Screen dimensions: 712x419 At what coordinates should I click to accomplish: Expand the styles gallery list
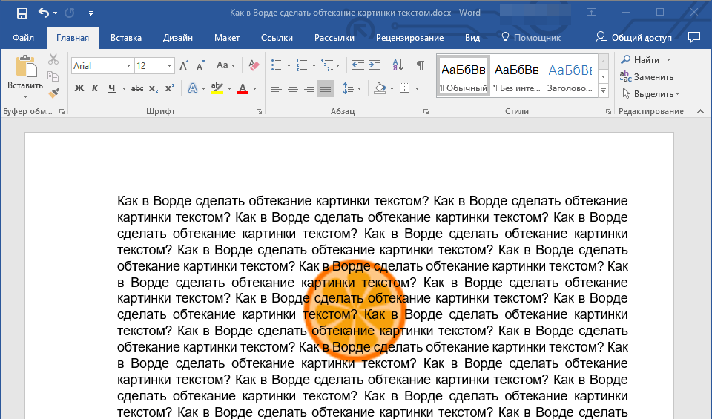[603, 90]
